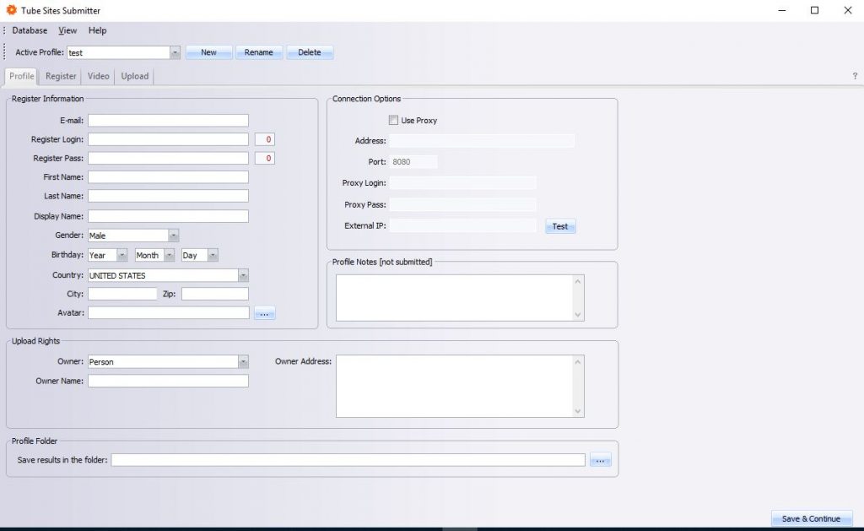This screenshot has height=531, width=864.
Task: Browse for avatar file button
Action: point(264,313)
